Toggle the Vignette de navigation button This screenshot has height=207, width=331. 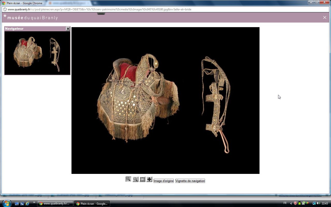tap(190, 181)
